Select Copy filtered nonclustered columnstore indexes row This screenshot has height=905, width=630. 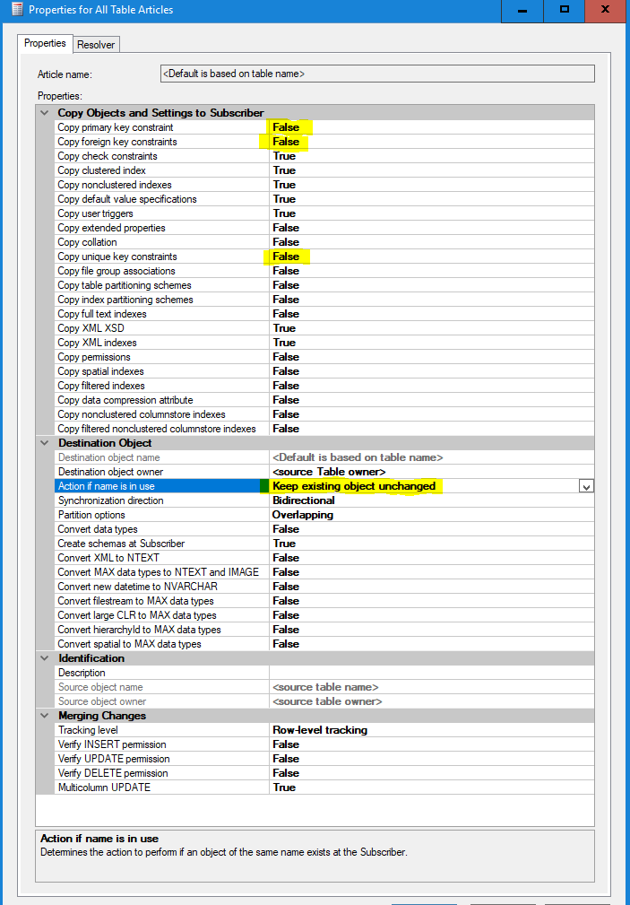tap(324, 429)
